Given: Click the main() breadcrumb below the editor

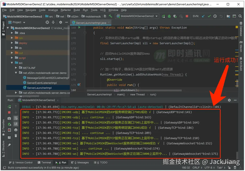Looking at the screenshot, I should point(121,95).
